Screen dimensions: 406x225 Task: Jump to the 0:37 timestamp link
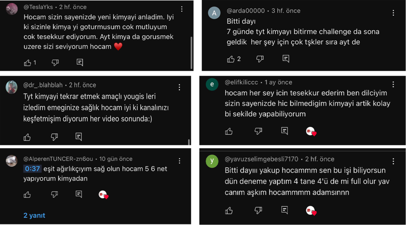tap(32, 169)
